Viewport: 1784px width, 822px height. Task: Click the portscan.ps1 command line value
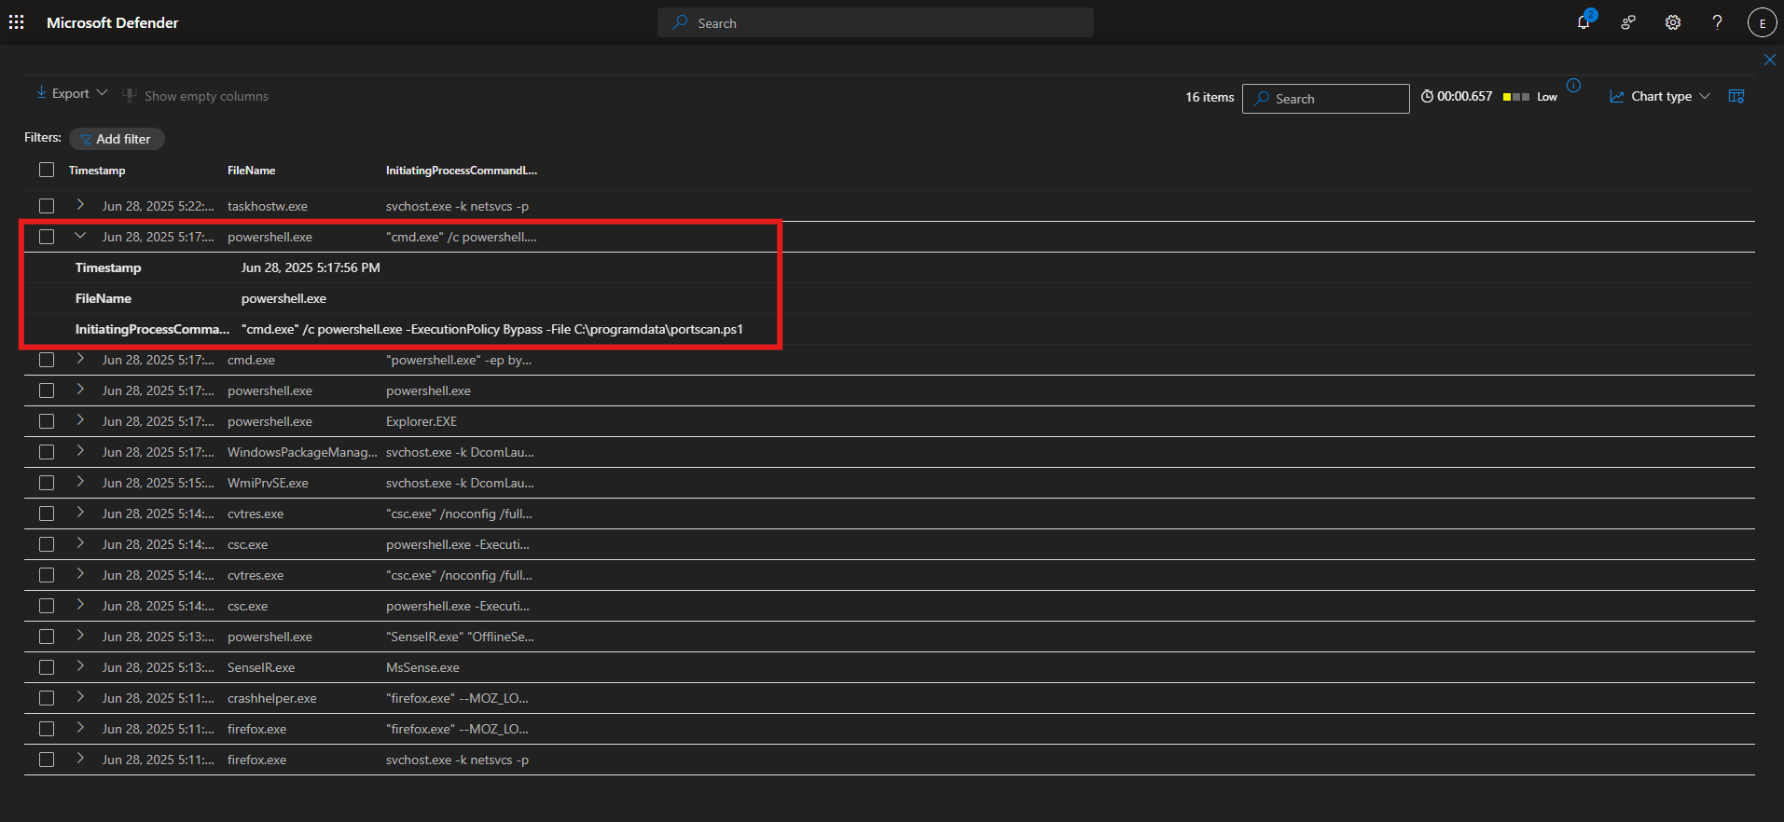(492, 329)
